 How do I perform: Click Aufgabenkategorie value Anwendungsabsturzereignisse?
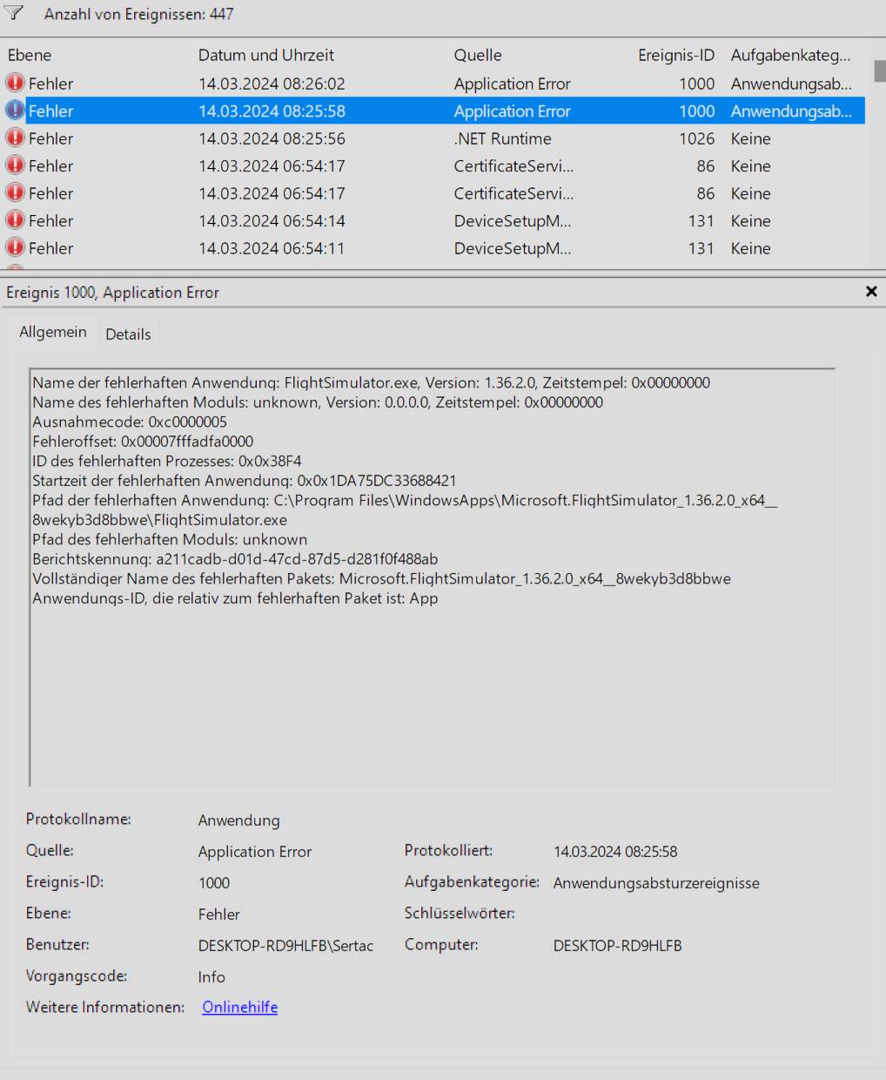656,883
